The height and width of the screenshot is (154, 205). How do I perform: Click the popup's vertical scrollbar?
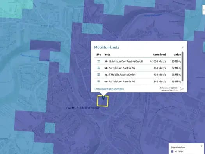[x=182, y=66]
